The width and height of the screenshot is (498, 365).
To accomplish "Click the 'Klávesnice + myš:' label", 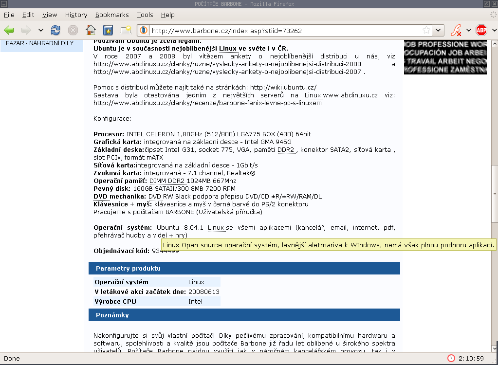I will [x=123, y=204].
